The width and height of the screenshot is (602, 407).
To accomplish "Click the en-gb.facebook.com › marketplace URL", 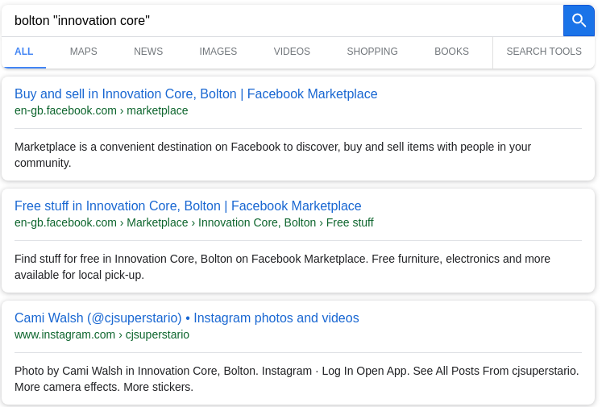I will click(x=102, y=110).
